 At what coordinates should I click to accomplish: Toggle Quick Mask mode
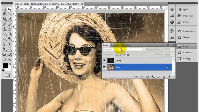click(x=7, y=75)
